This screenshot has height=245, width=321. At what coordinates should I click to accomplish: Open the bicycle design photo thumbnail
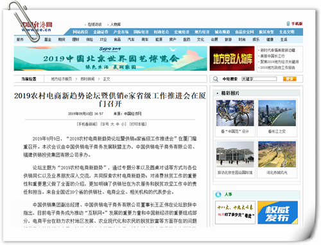pyautogui.click(x=235, y=113)
